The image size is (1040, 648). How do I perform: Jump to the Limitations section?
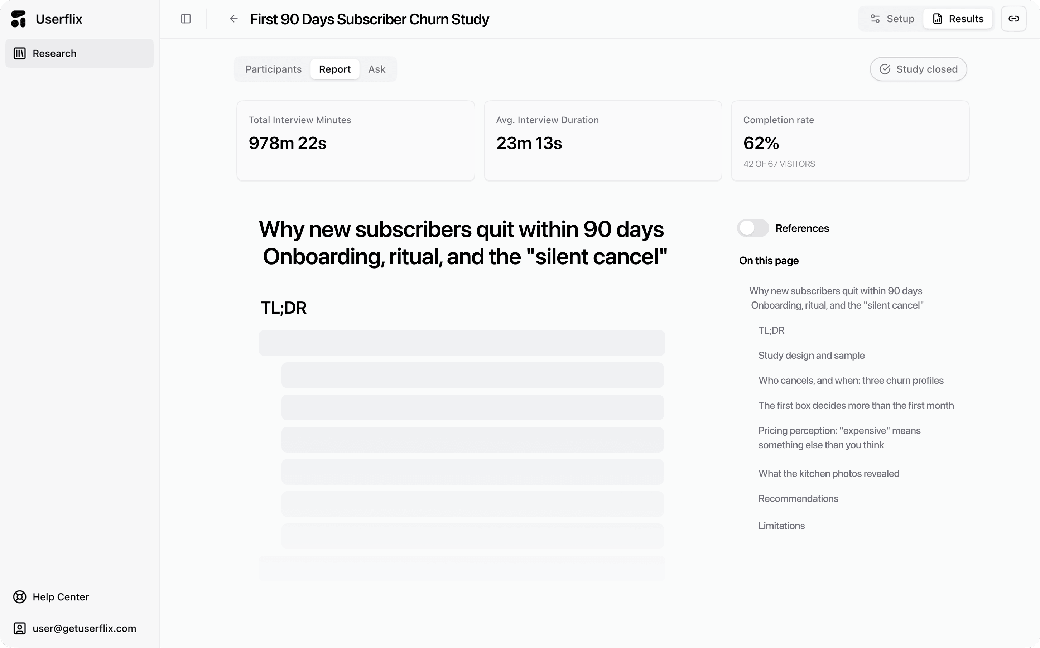[781, 526]
